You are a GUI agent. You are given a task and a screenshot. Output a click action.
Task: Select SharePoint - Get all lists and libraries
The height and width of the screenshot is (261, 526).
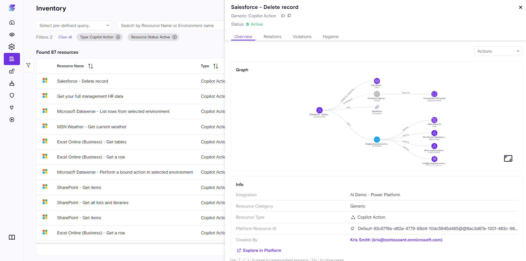(x=131, y=203)
